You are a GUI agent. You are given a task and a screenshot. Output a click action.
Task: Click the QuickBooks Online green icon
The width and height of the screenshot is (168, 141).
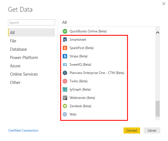pos(65,31)
